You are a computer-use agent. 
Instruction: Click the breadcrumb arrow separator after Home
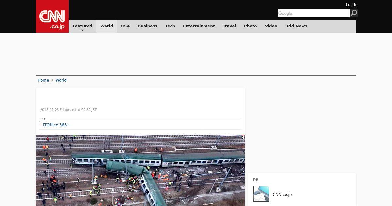pos(52,80)
